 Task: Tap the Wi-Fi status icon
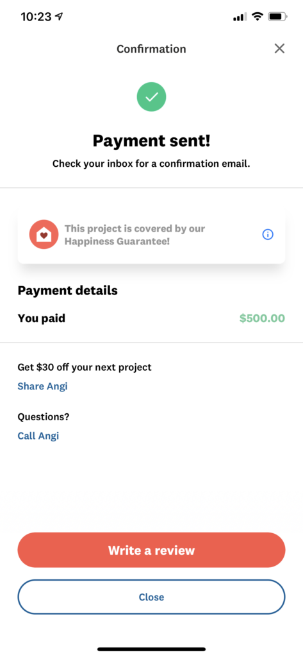point(258,17)
